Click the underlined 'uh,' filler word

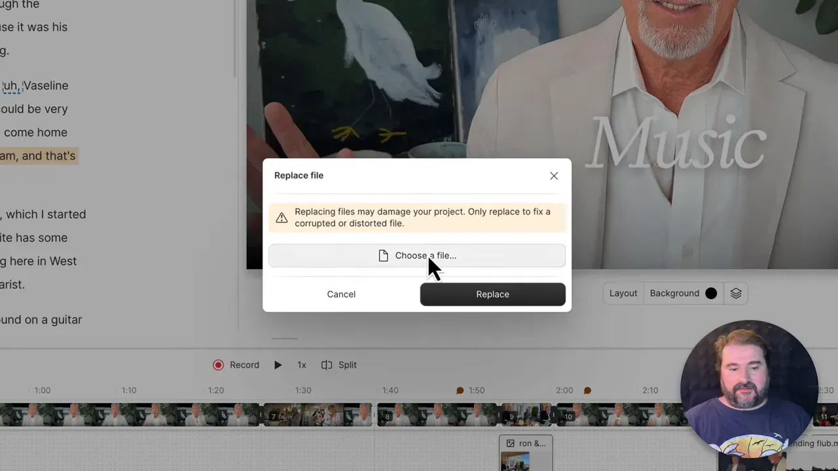(x=11, y=86)
